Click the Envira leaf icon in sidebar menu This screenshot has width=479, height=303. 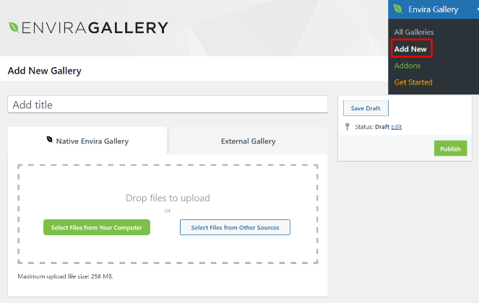point(399,9)
